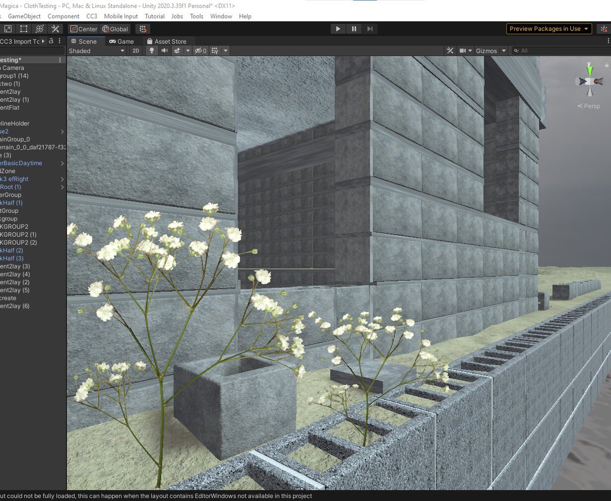The height and width of the screenshot is (501, 611).
Task: Expand arrow next to 'k3 efRight' prefab
Action: [x=62, y=179]
